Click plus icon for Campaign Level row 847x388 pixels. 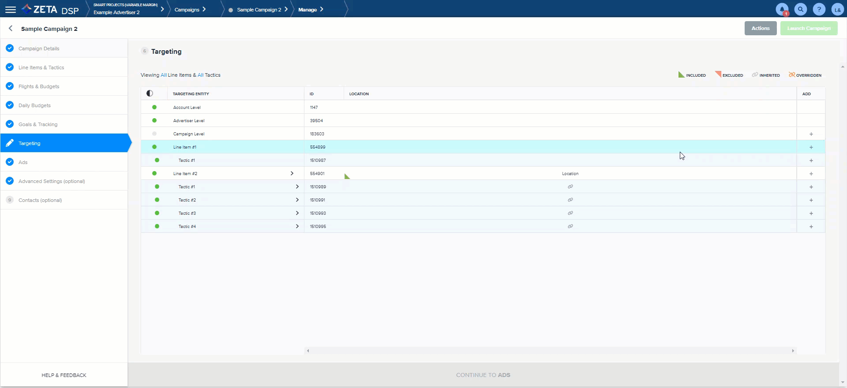(x=811, y=134)
